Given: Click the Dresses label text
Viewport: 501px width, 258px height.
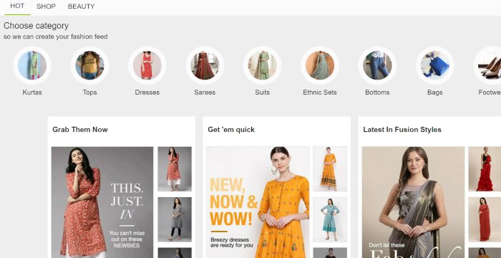Looking at the screenshot, I should click(x=147, y=92).
